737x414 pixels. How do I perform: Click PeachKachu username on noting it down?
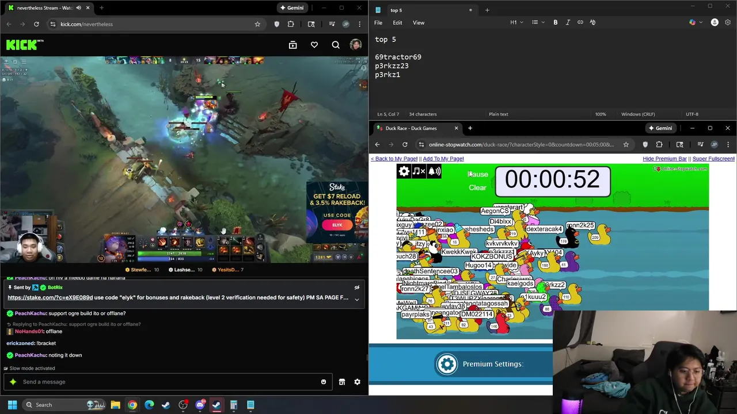point(31,355)
